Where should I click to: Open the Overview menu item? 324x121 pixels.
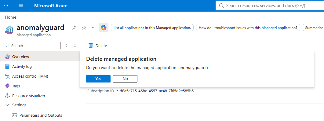click(x=40, y=57)
